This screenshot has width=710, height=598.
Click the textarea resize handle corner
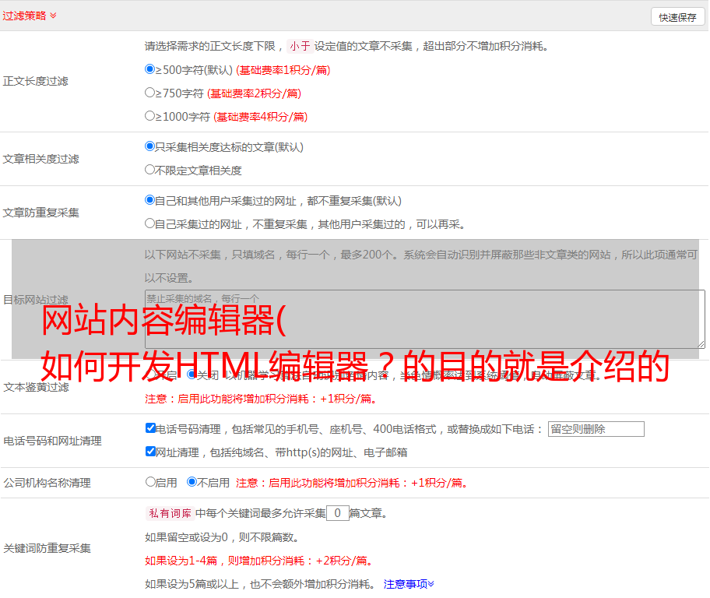point(701,344)
